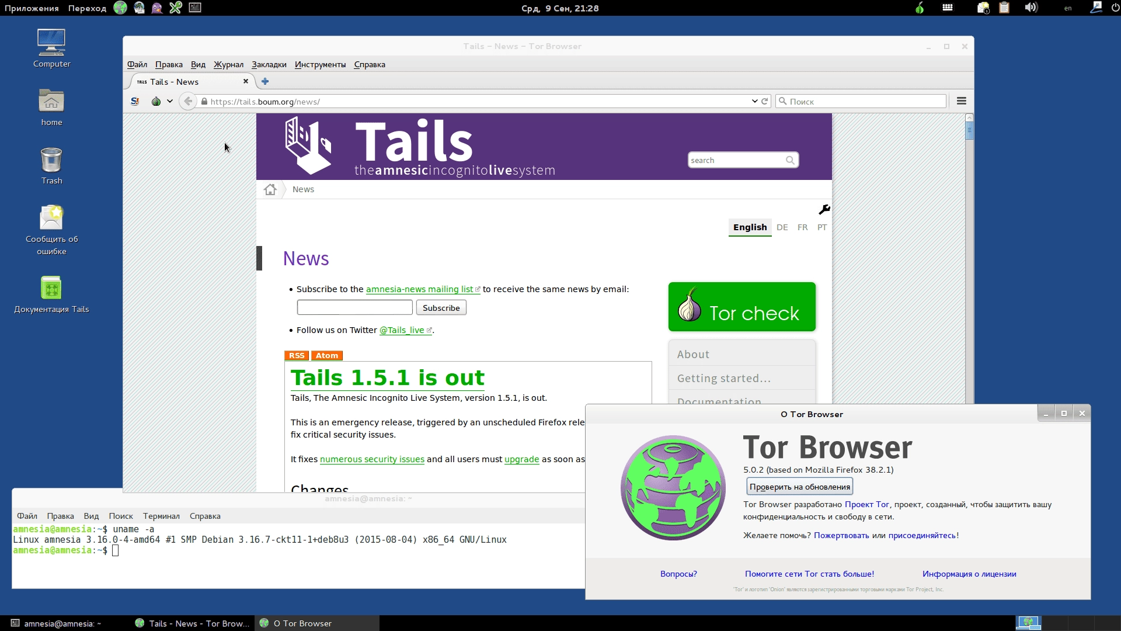Click the RSS feed badge
Image resolution: width=1121 pixels, height=631 pixels.
tap(297, 355)
